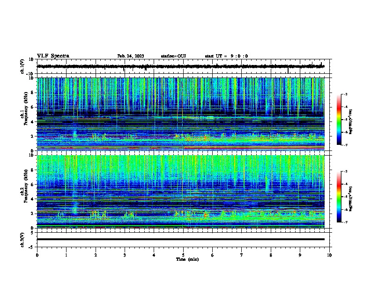Click the "-3" label on ch.2 color bar
The image size is (371, 286).
[x=345, y=172]
